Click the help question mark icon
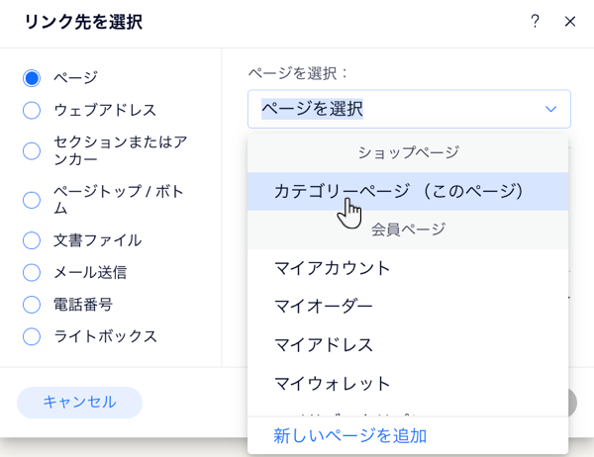 coord(536,21)
